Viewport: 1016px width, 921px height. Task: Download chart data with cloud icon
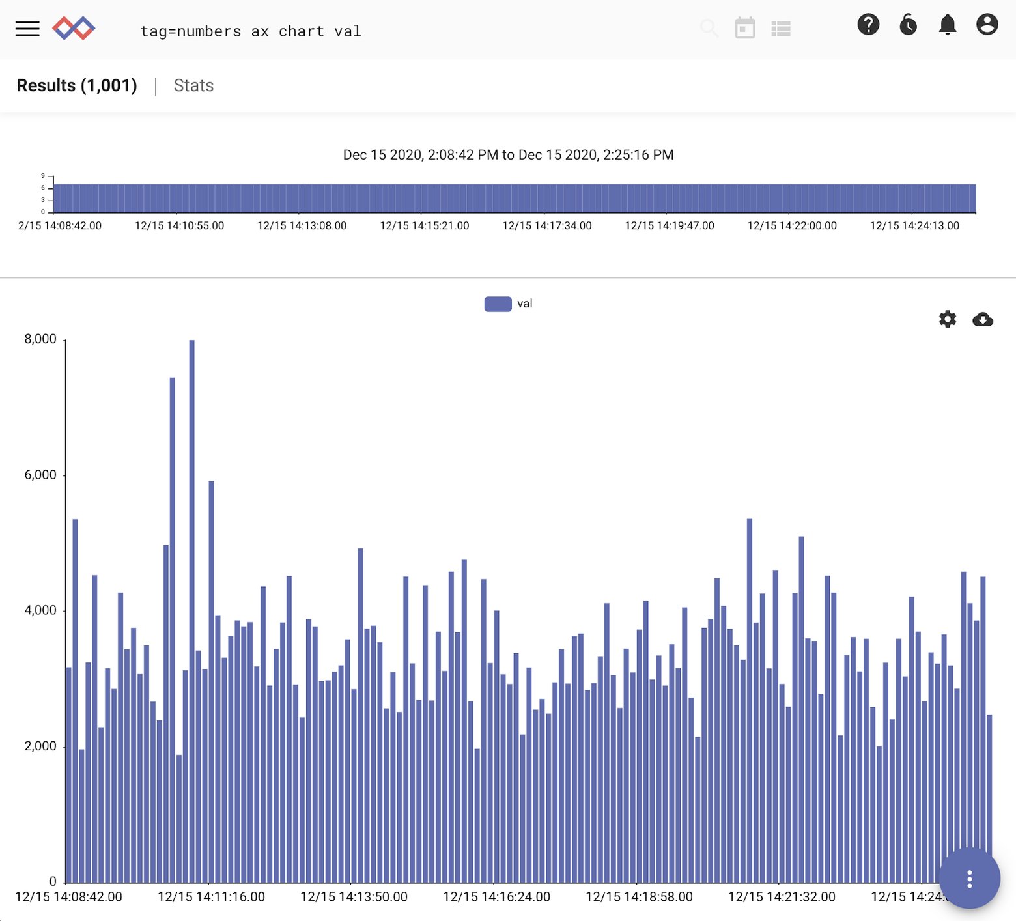(x=983, y=320)
